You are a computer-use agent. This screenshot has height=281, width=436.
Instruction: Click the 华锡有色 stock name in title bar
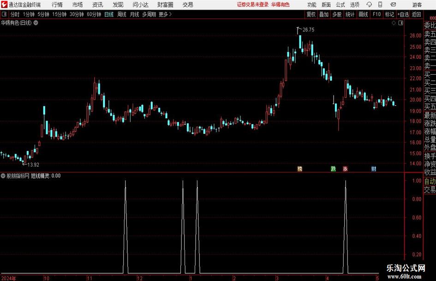click(281, 5)
